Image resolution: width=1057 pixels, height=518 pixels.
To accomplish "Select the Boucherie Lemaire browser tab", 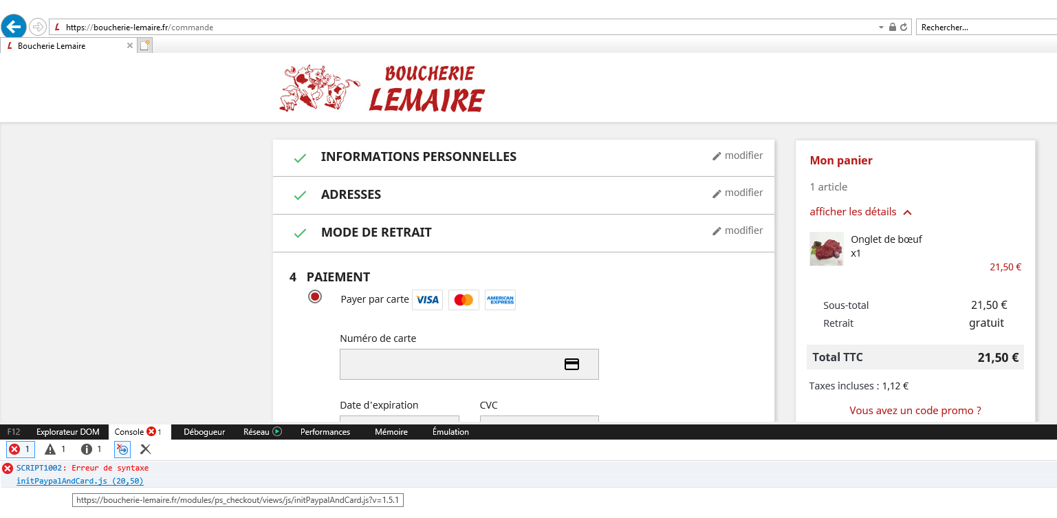I will 67,45.
